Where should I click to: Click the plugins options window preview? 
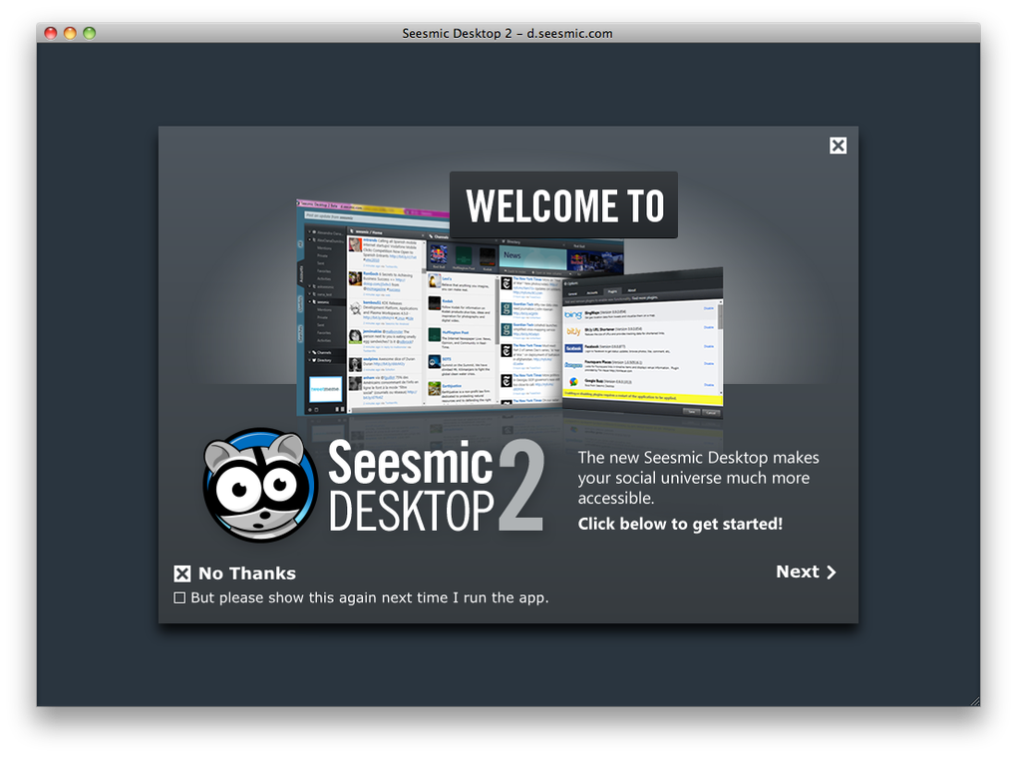(643, 343)
